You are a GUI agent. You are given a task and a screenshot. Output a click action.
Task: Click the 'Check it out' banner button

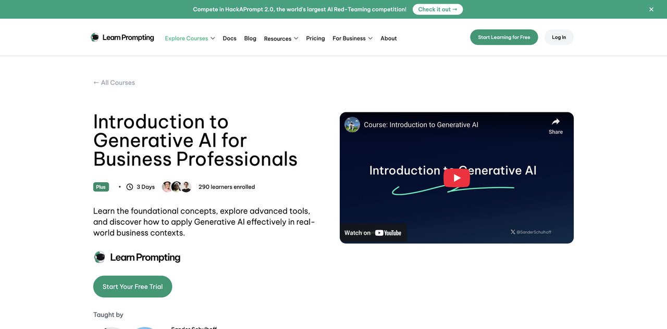(438, 9)
